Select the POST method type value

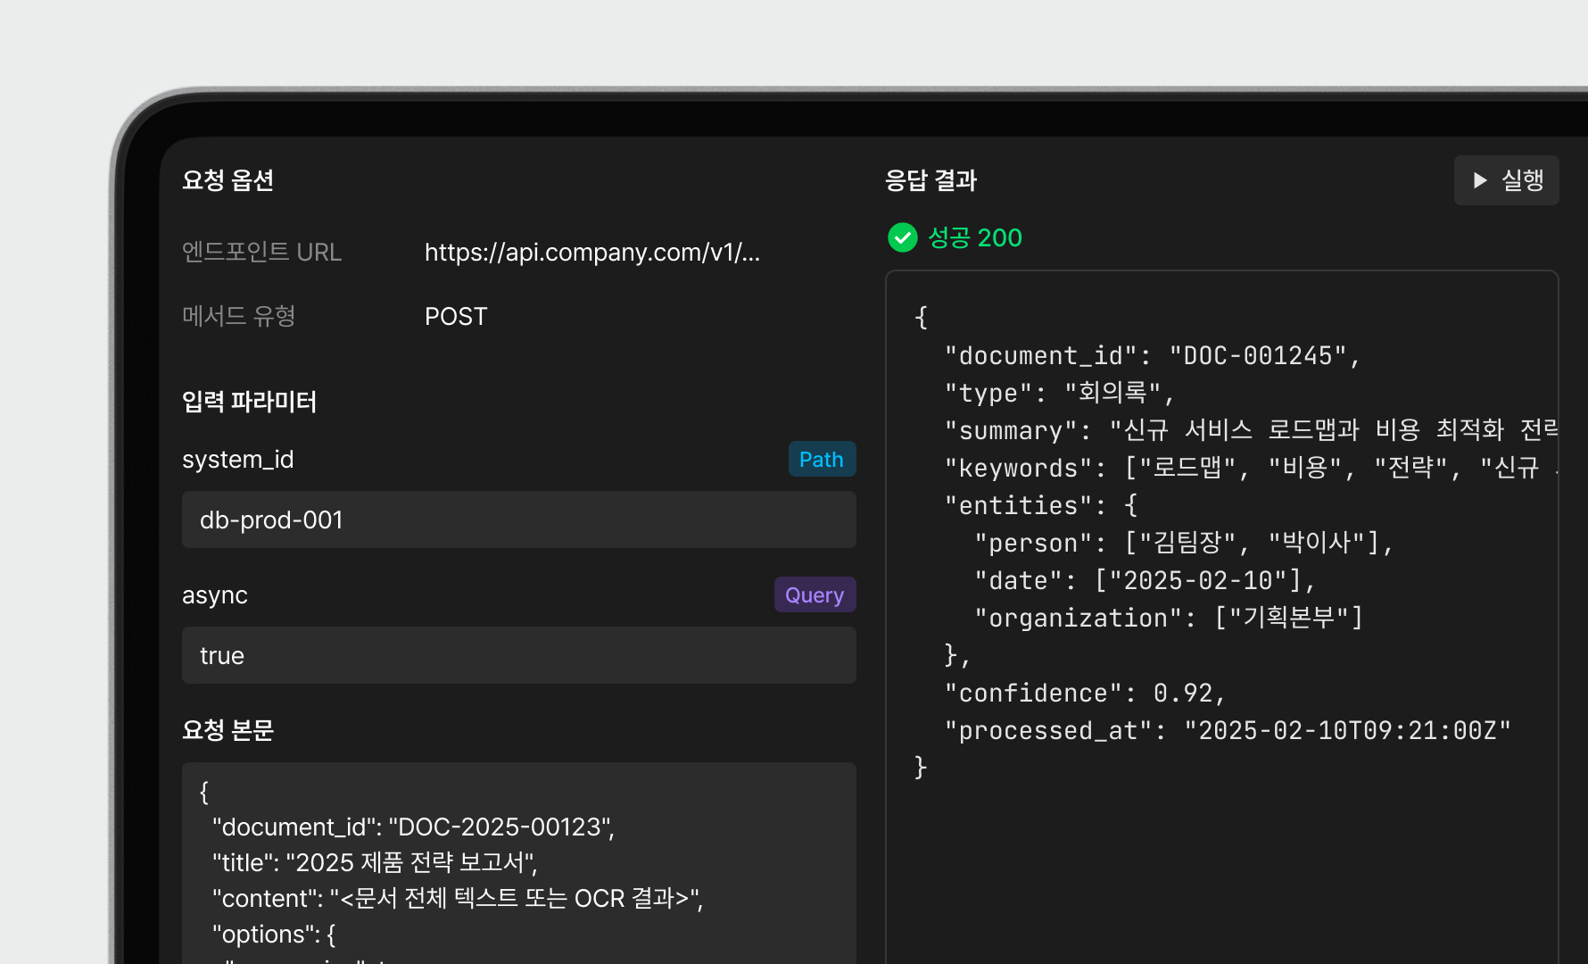[456, 317]
